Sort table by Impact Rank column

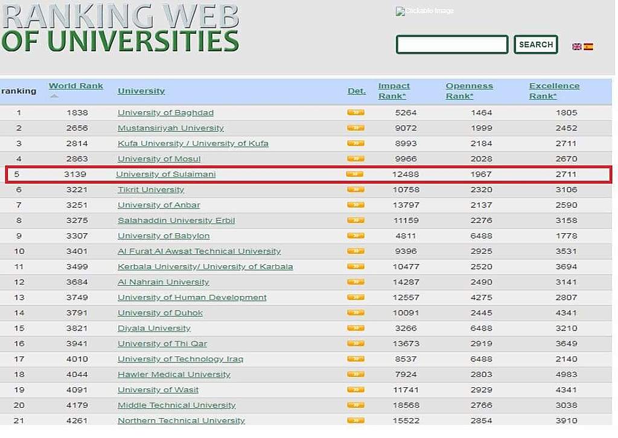click(x=393, y=91)
